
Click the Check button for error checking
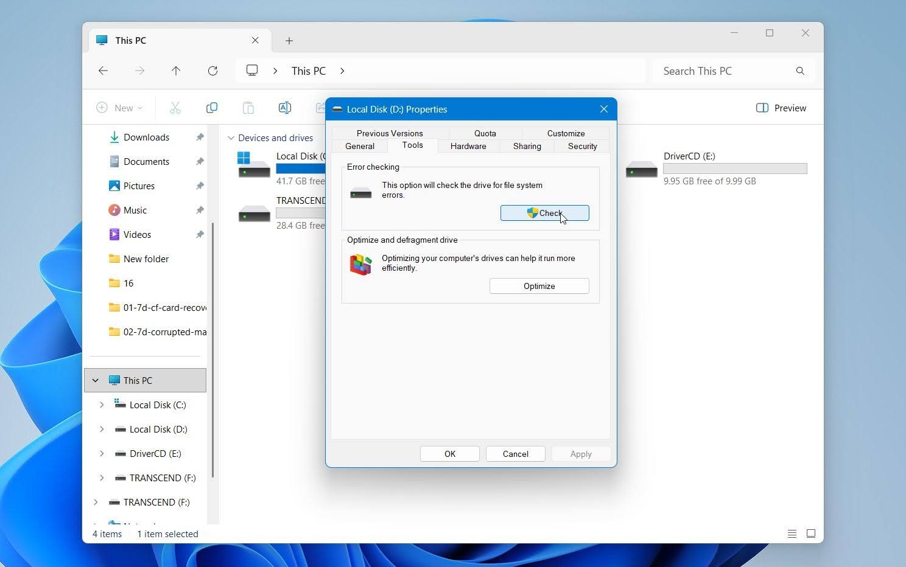tap(545, 213)
